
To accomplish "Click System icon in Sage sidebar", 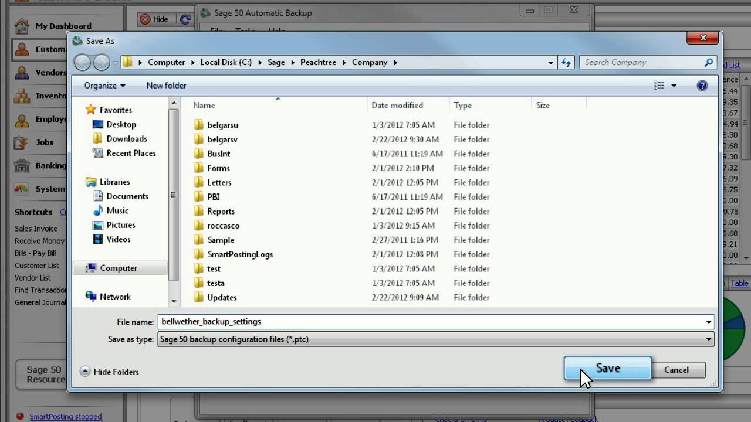I will [22, 189].
